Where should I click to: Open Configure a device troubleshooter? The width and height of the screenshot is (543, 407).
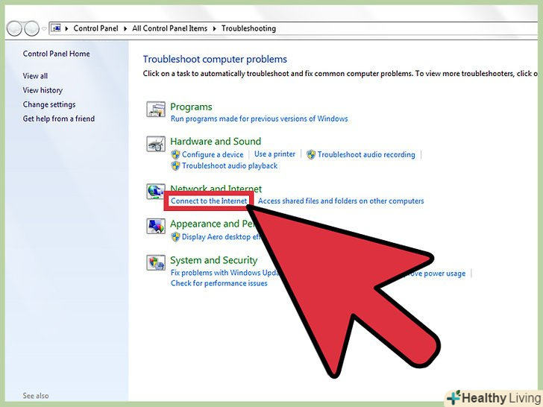(213, 154)
